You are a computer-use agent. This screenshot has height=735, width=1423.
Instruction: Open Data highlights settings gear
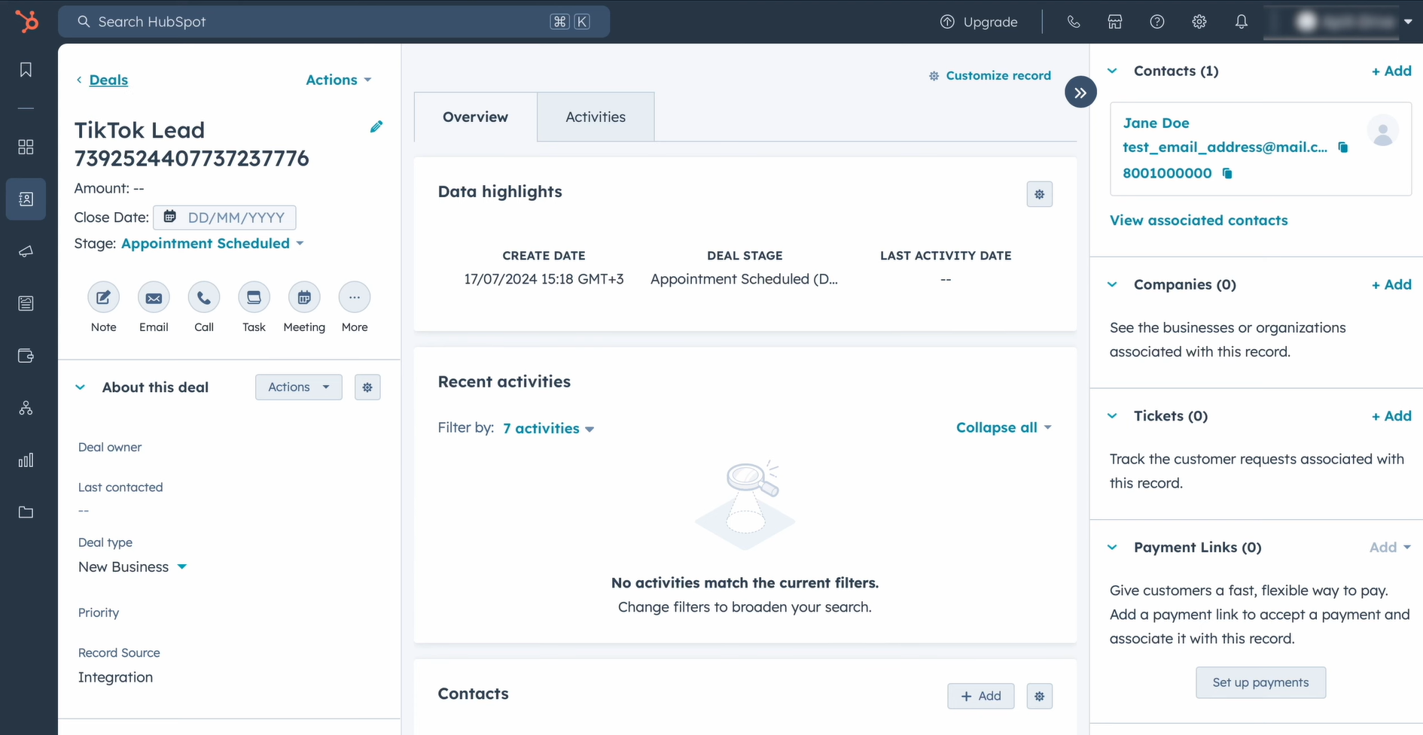click(1040, 194)
